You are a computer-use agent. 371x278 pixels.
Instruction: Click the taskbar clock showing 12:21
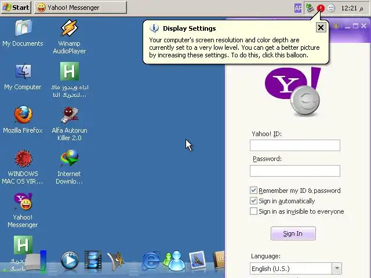pyautogui.click(x=352, y=8)
